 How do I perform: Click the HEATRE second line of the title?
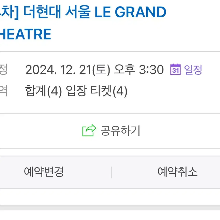pyautogui.click(x=25, y=34)
